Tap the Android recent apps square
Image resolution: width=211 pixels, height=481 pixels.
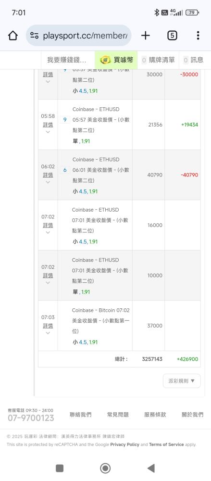click(x=60, y=468)
